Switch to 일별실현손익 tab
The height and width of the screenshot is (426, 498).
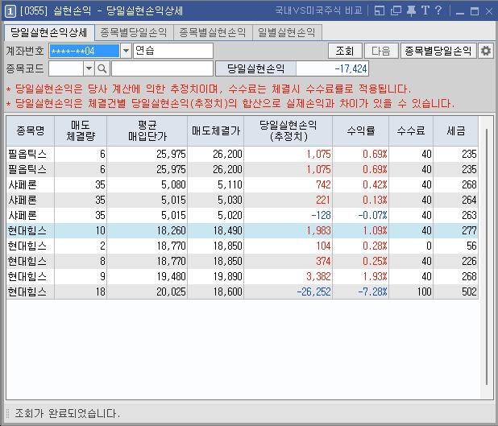(x=287, y=32)
